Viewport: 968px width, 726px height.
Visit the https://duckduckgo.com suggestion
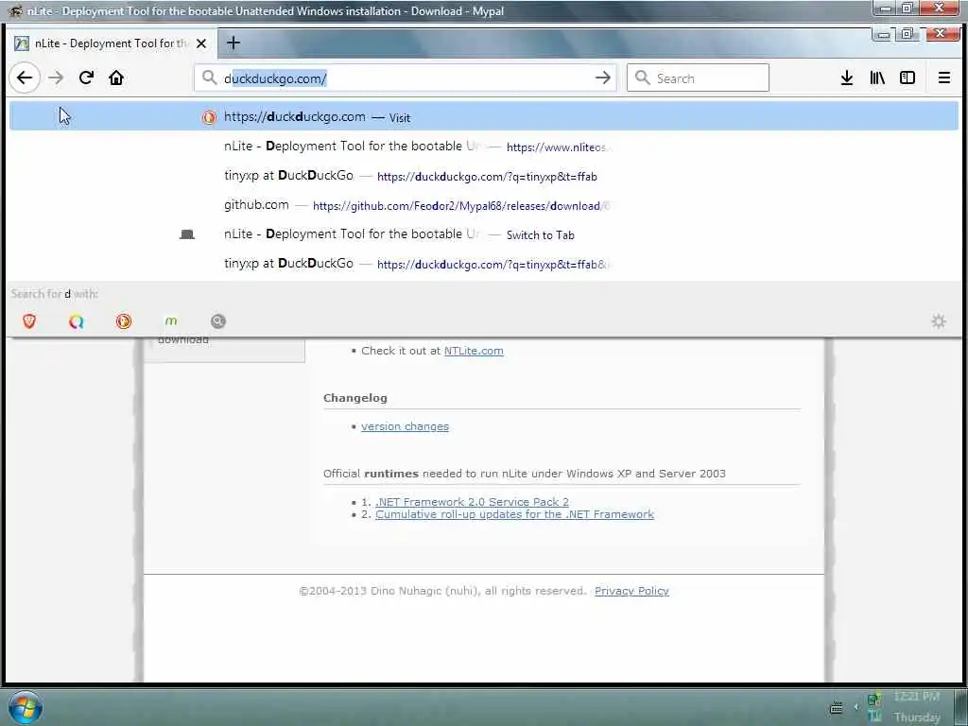[x=484, y=116]
